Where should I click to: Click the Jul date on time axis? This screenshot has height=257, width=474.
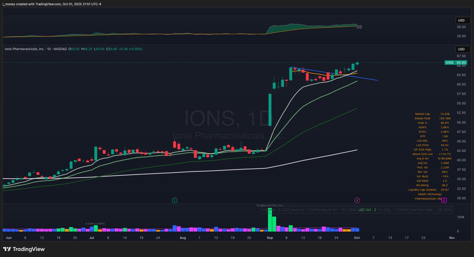pos(92,238)
